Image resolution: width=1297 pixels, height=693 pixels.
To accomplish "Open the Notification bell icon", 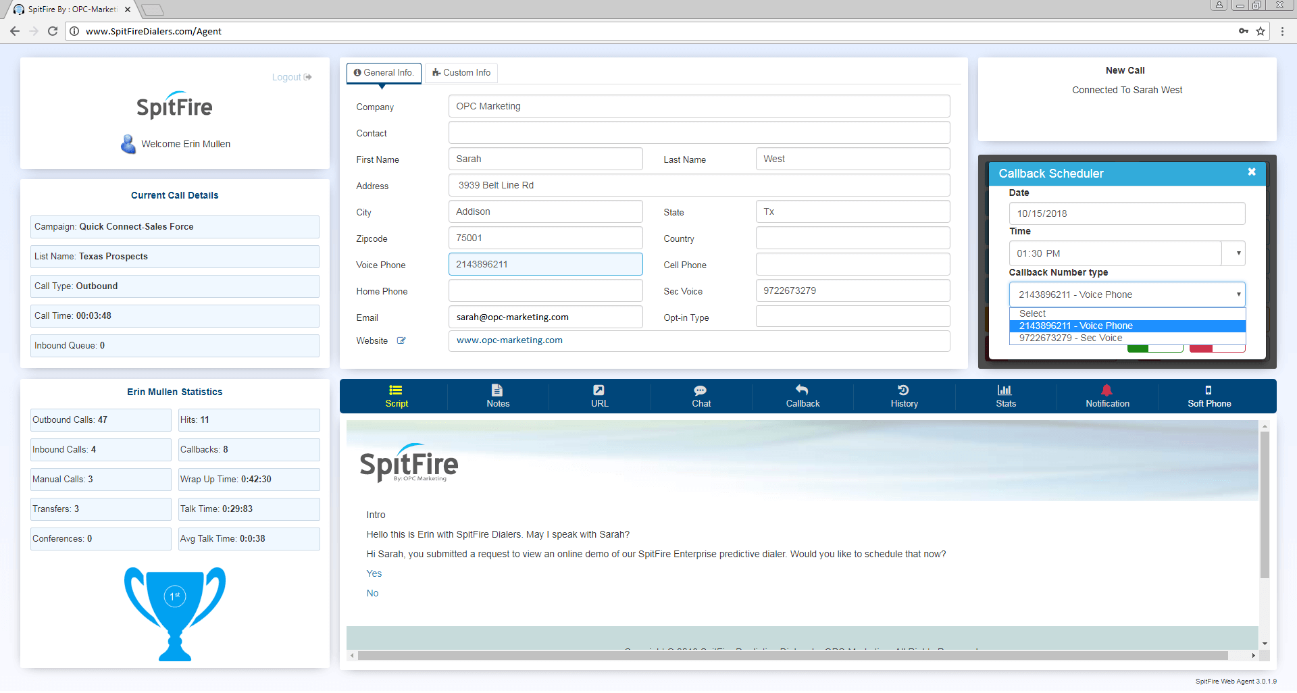I will (1107, 390).
